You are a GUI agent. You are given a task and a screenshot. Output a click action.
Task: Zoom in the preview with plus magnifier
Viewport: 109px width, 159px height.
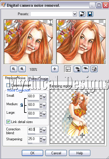pyautogui.click(x=22, y=69)
